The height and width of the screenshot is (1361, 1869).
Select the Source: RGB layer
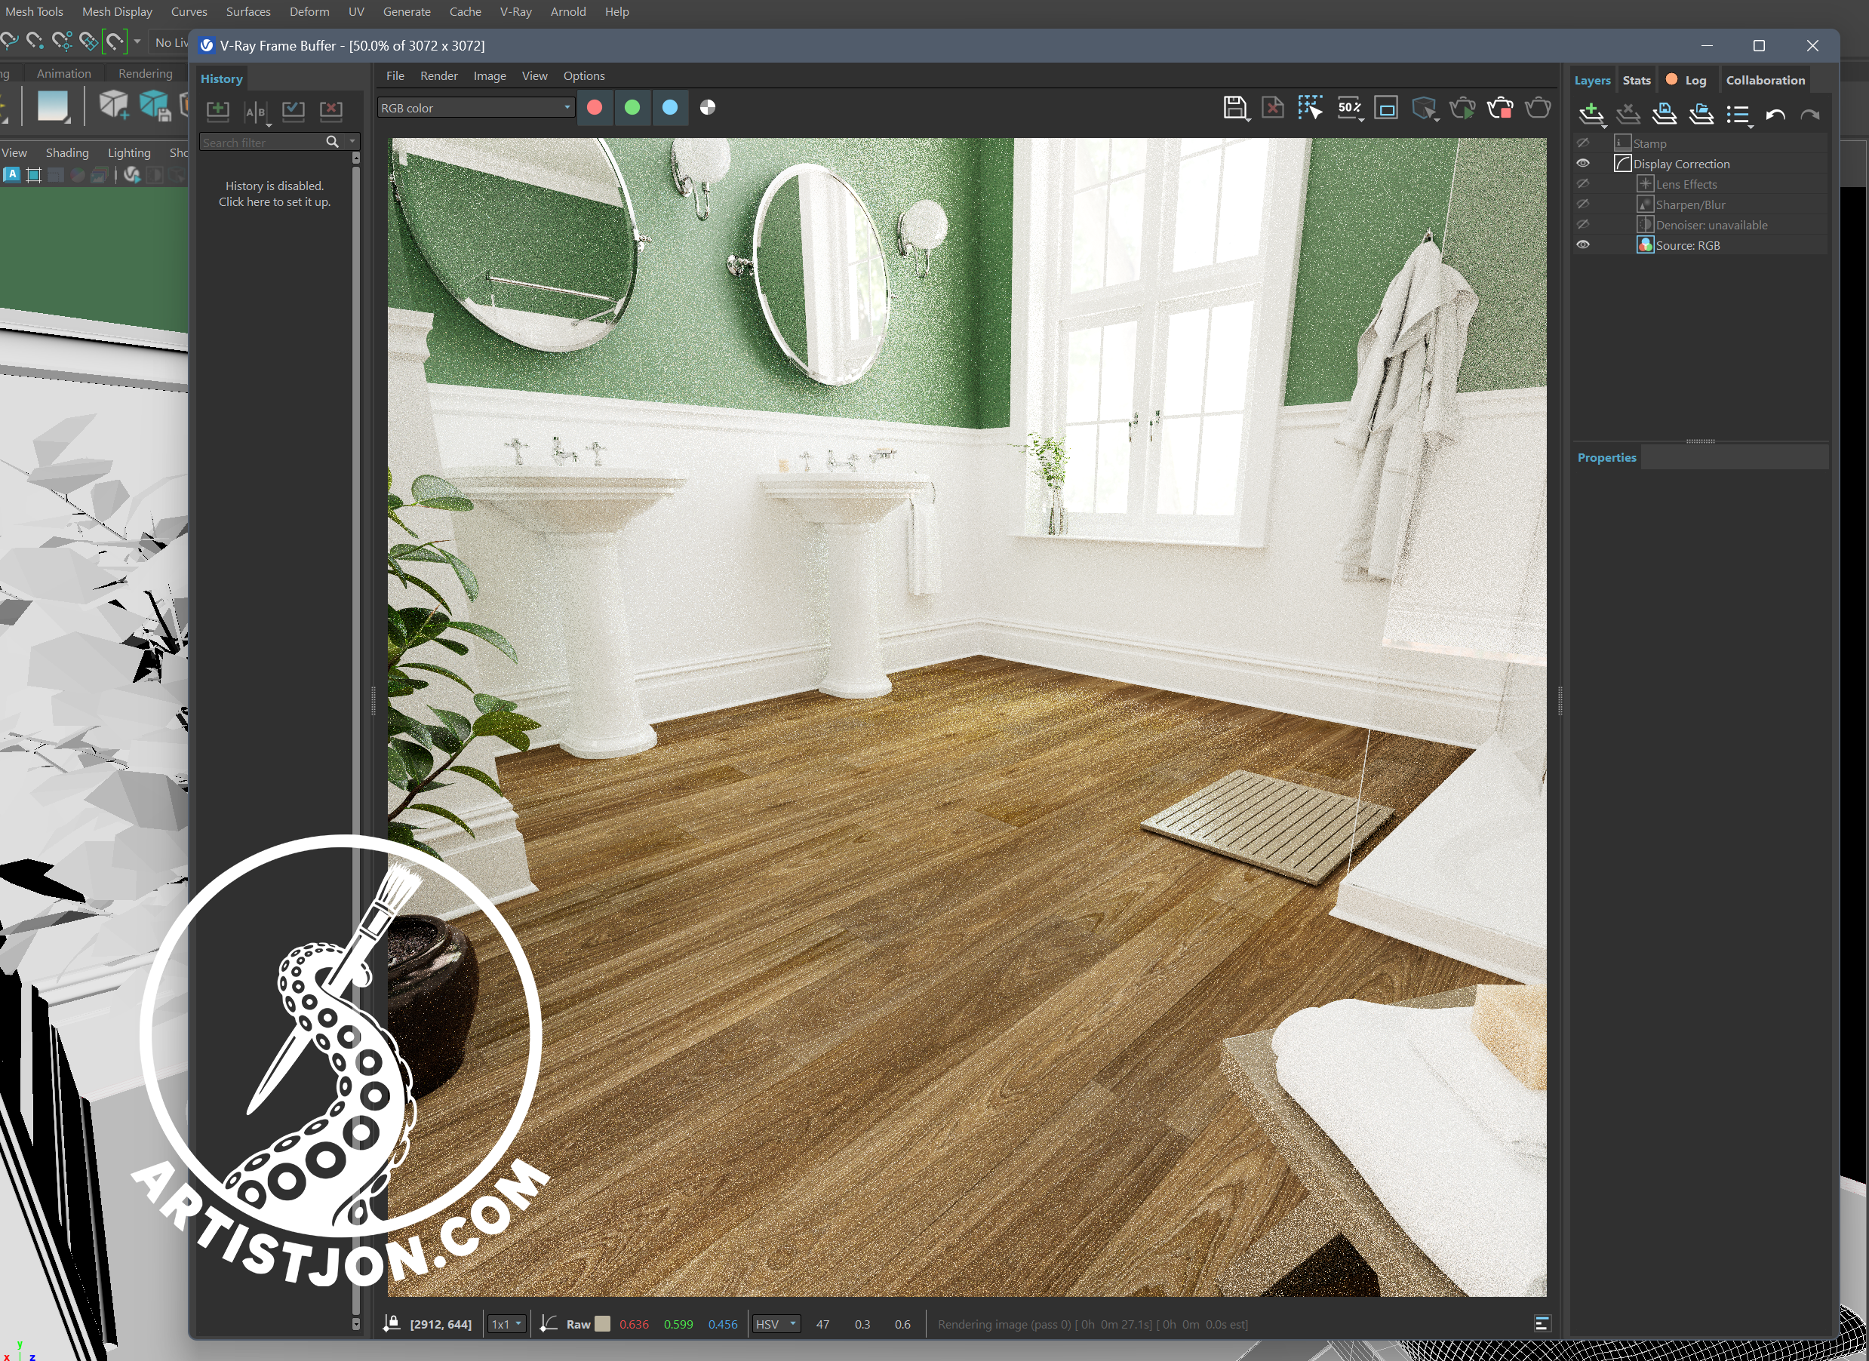pos(1688,245)
